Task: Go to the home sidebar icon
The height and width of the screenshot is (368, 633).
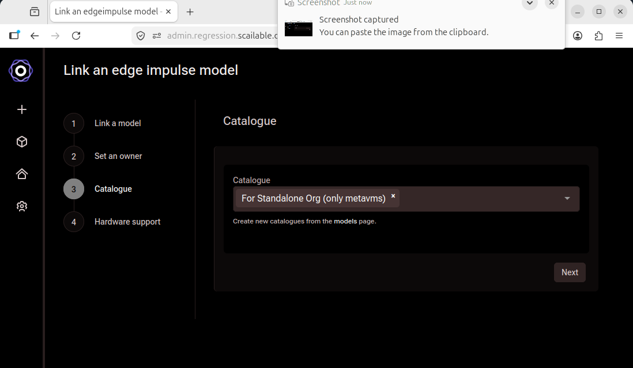Action: (x=22, y=174)
